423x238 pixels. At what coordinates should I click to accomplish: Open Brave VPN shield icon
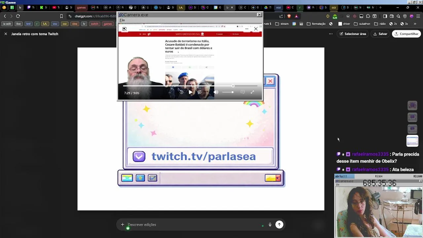(x=405, y=16)
